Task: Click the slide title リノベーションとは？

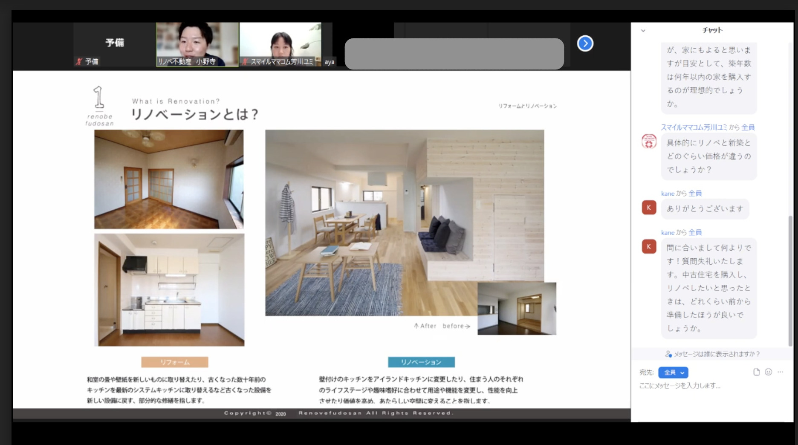Action: tap(194, 114)
